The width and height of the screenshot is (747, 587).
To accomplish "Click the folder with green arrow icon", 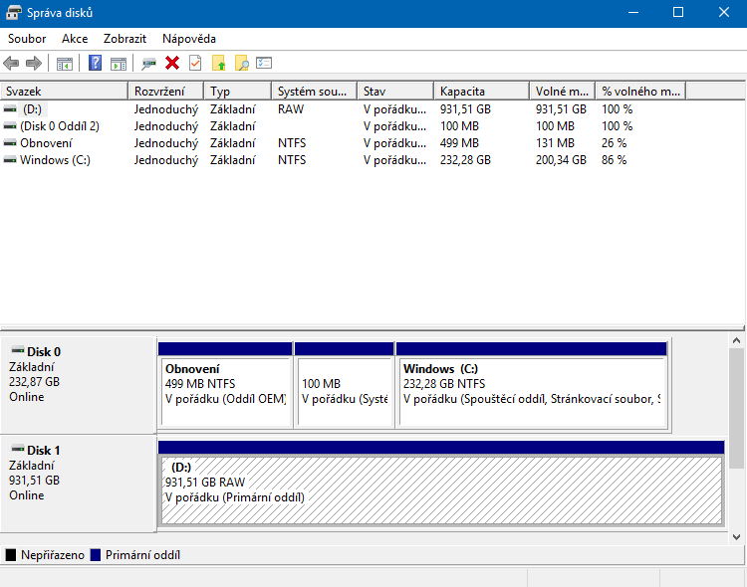I will click(219, 64).
